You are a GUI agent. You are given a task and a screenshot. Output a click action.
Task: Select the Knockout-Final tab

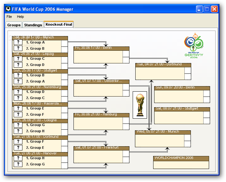click(x=59, y=24)
